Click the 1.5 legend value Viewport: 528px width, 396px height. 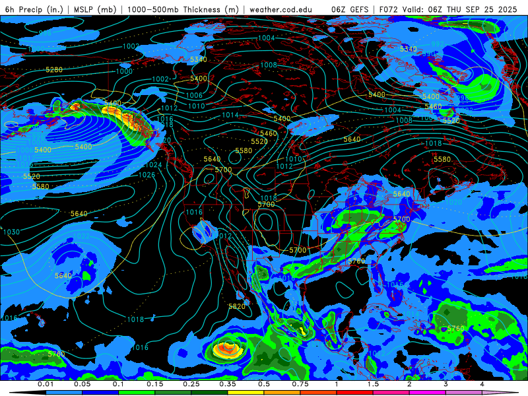373,384
